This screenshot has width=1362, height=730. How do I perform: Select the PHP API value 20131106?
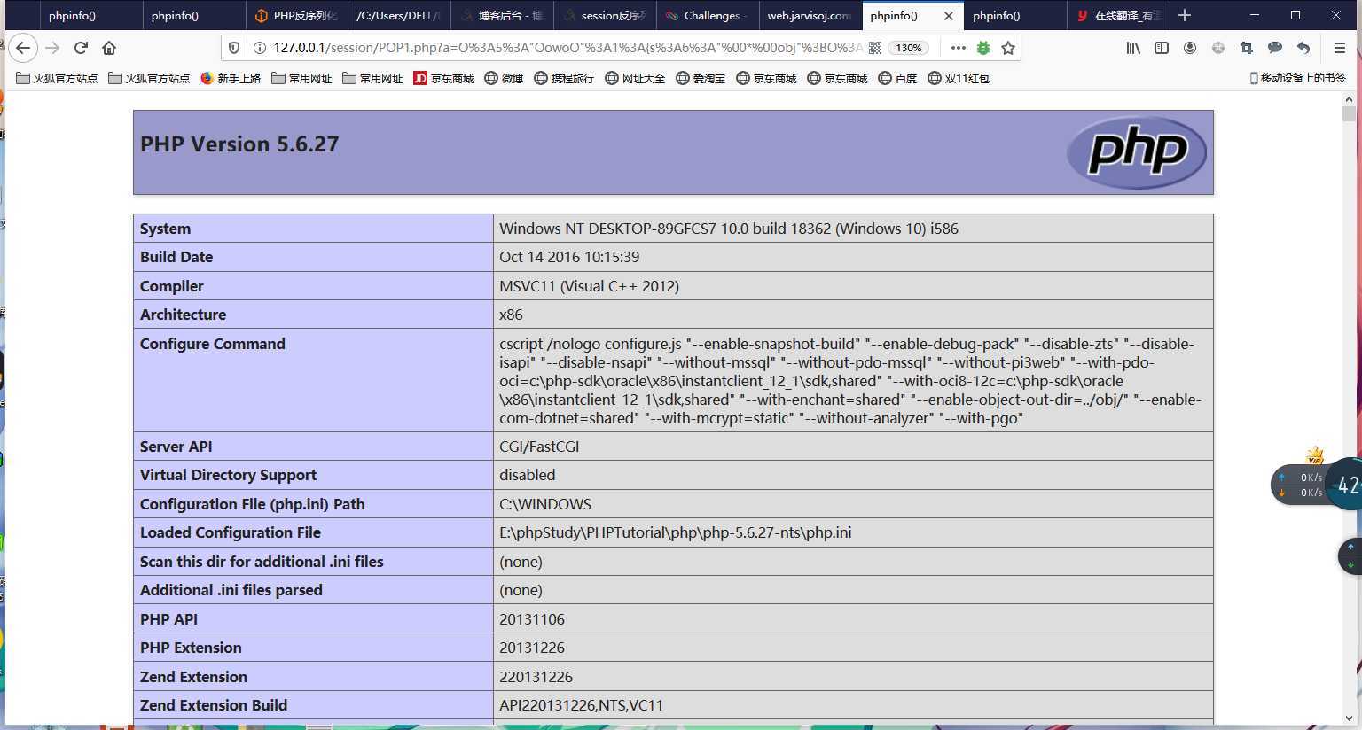[x=532, y=619]
